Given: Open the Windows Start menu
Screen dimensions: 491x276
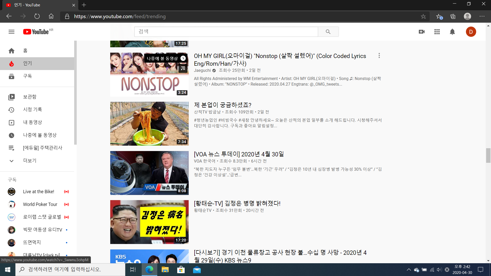Looking at the screenshot, I should pos(8,270).
